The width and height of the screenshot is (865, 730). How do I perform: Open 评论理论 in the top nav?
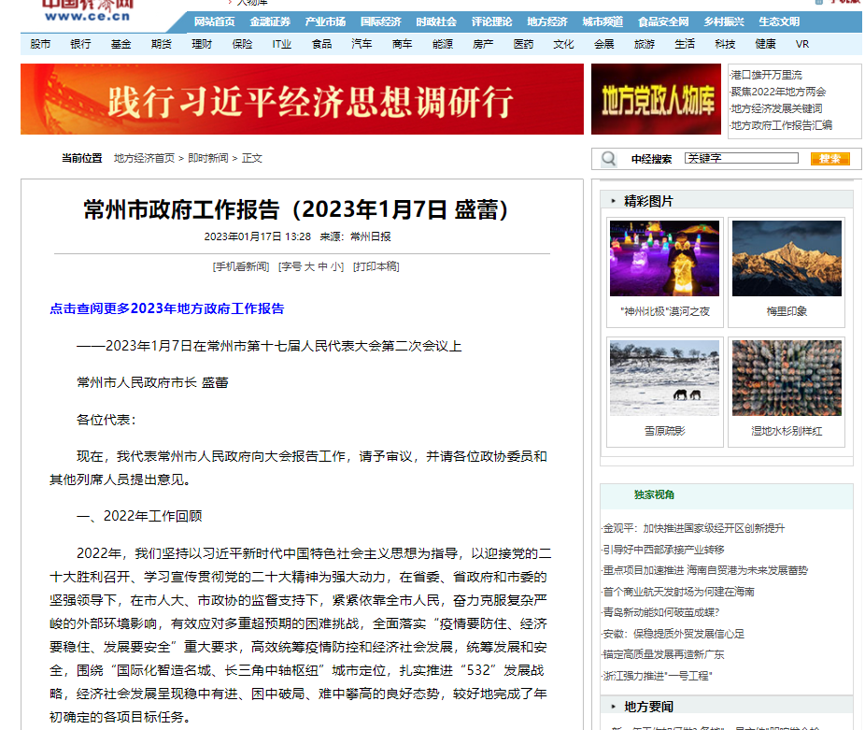pos(491,21)
